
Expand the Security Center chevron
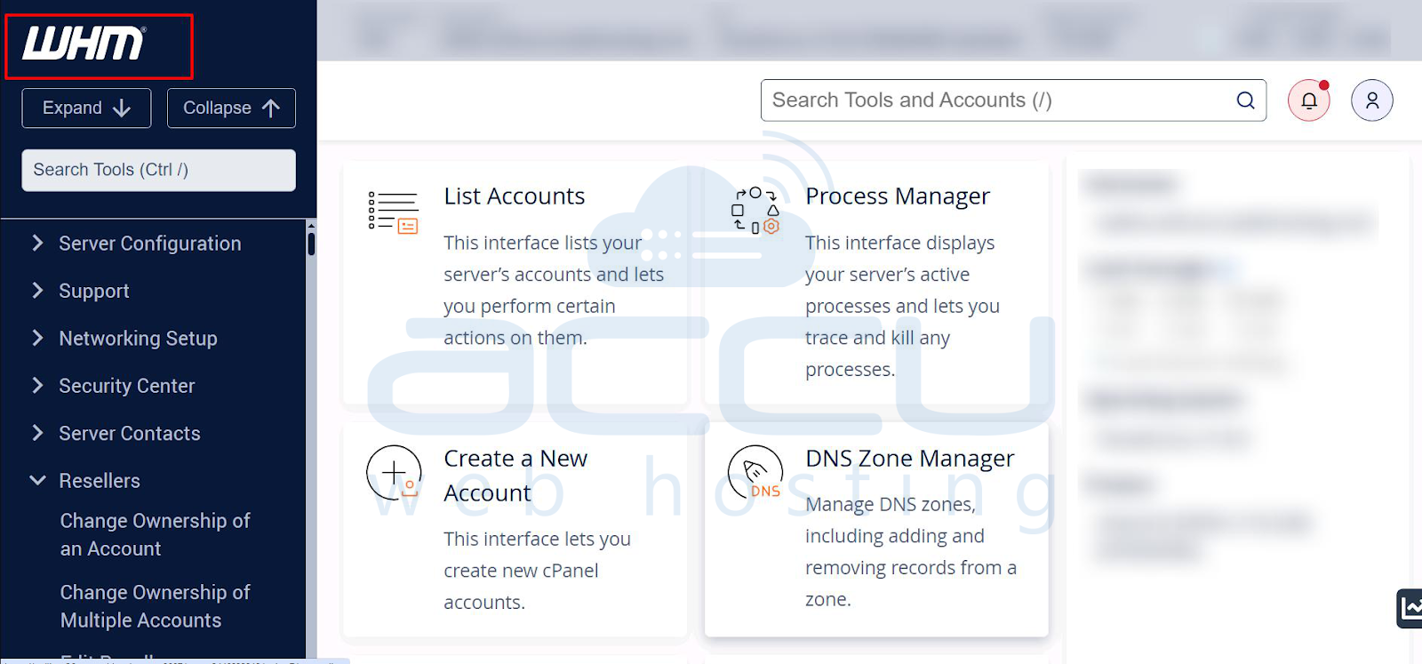pos(37,385)
